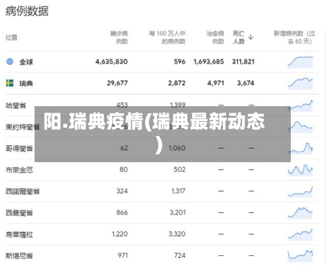The width and height of the screenshot is (326, 269).
Task: Click 烏普薩拉 per-million value 3,320
Action: (177, 234)
